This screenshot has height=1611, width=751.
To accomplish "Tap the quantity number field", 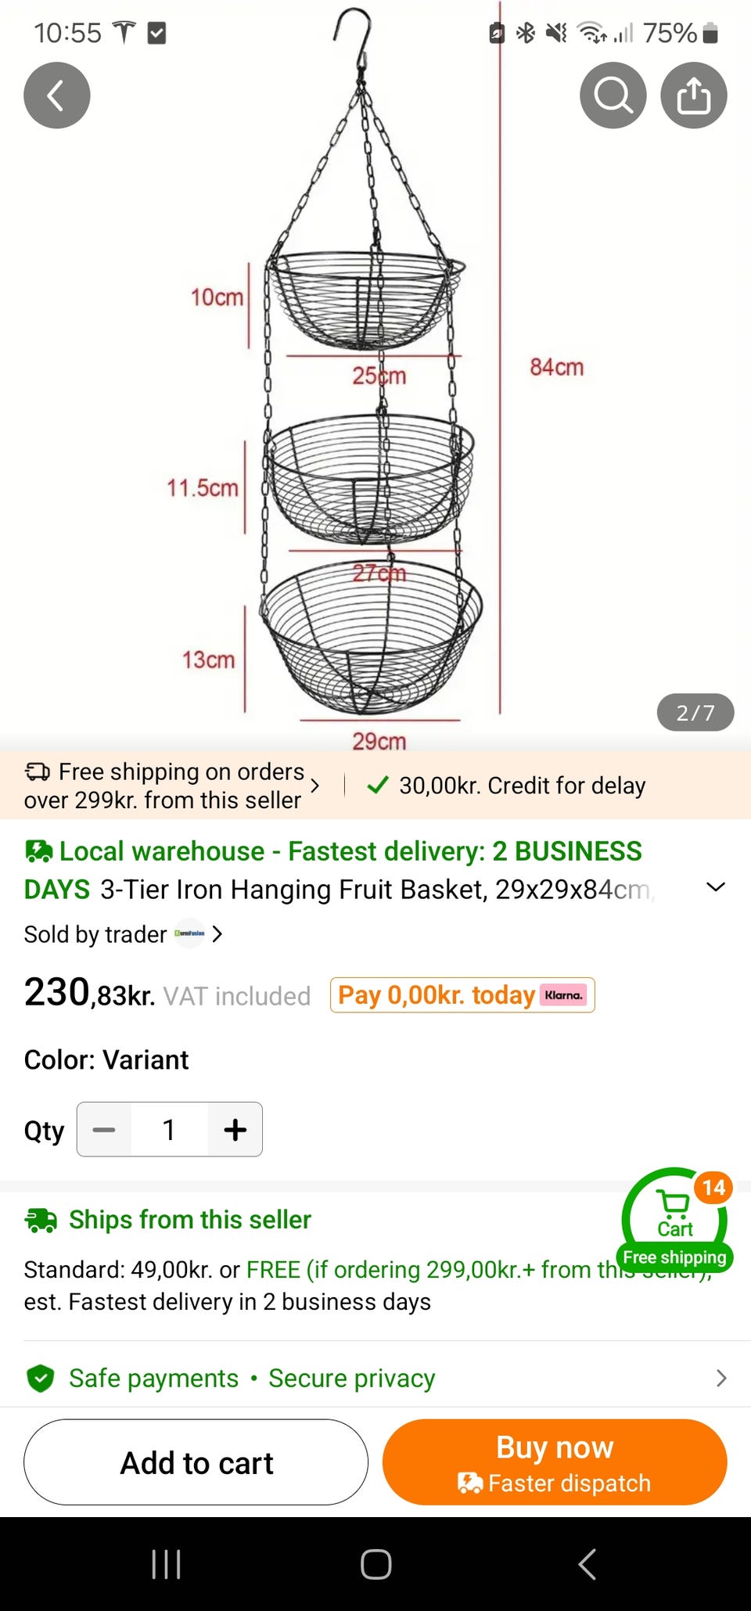I will point(169,1130).
